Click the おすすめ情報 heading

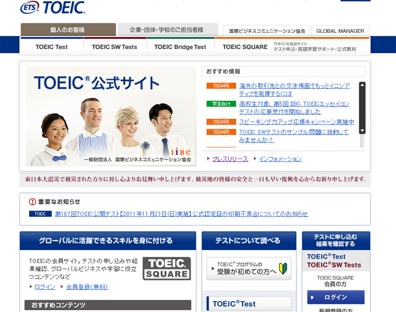pyautogui.click(x=223, y=71)
